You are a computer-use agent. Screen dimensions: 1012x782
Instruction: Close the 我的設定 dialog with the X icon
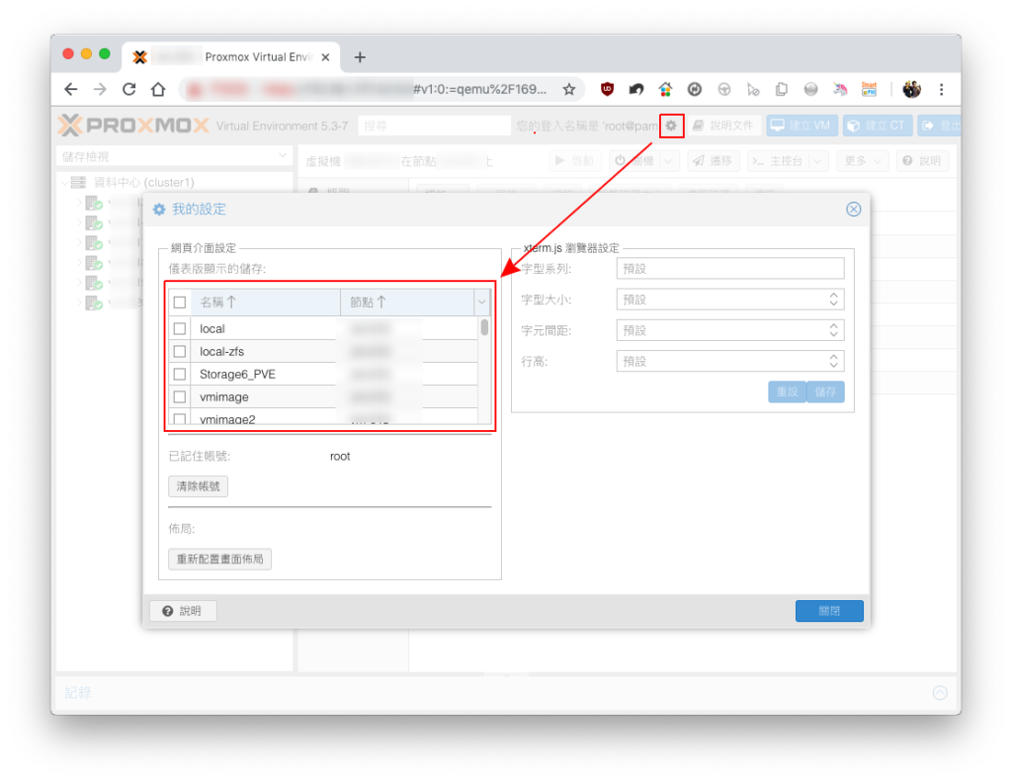click(853, 210)
